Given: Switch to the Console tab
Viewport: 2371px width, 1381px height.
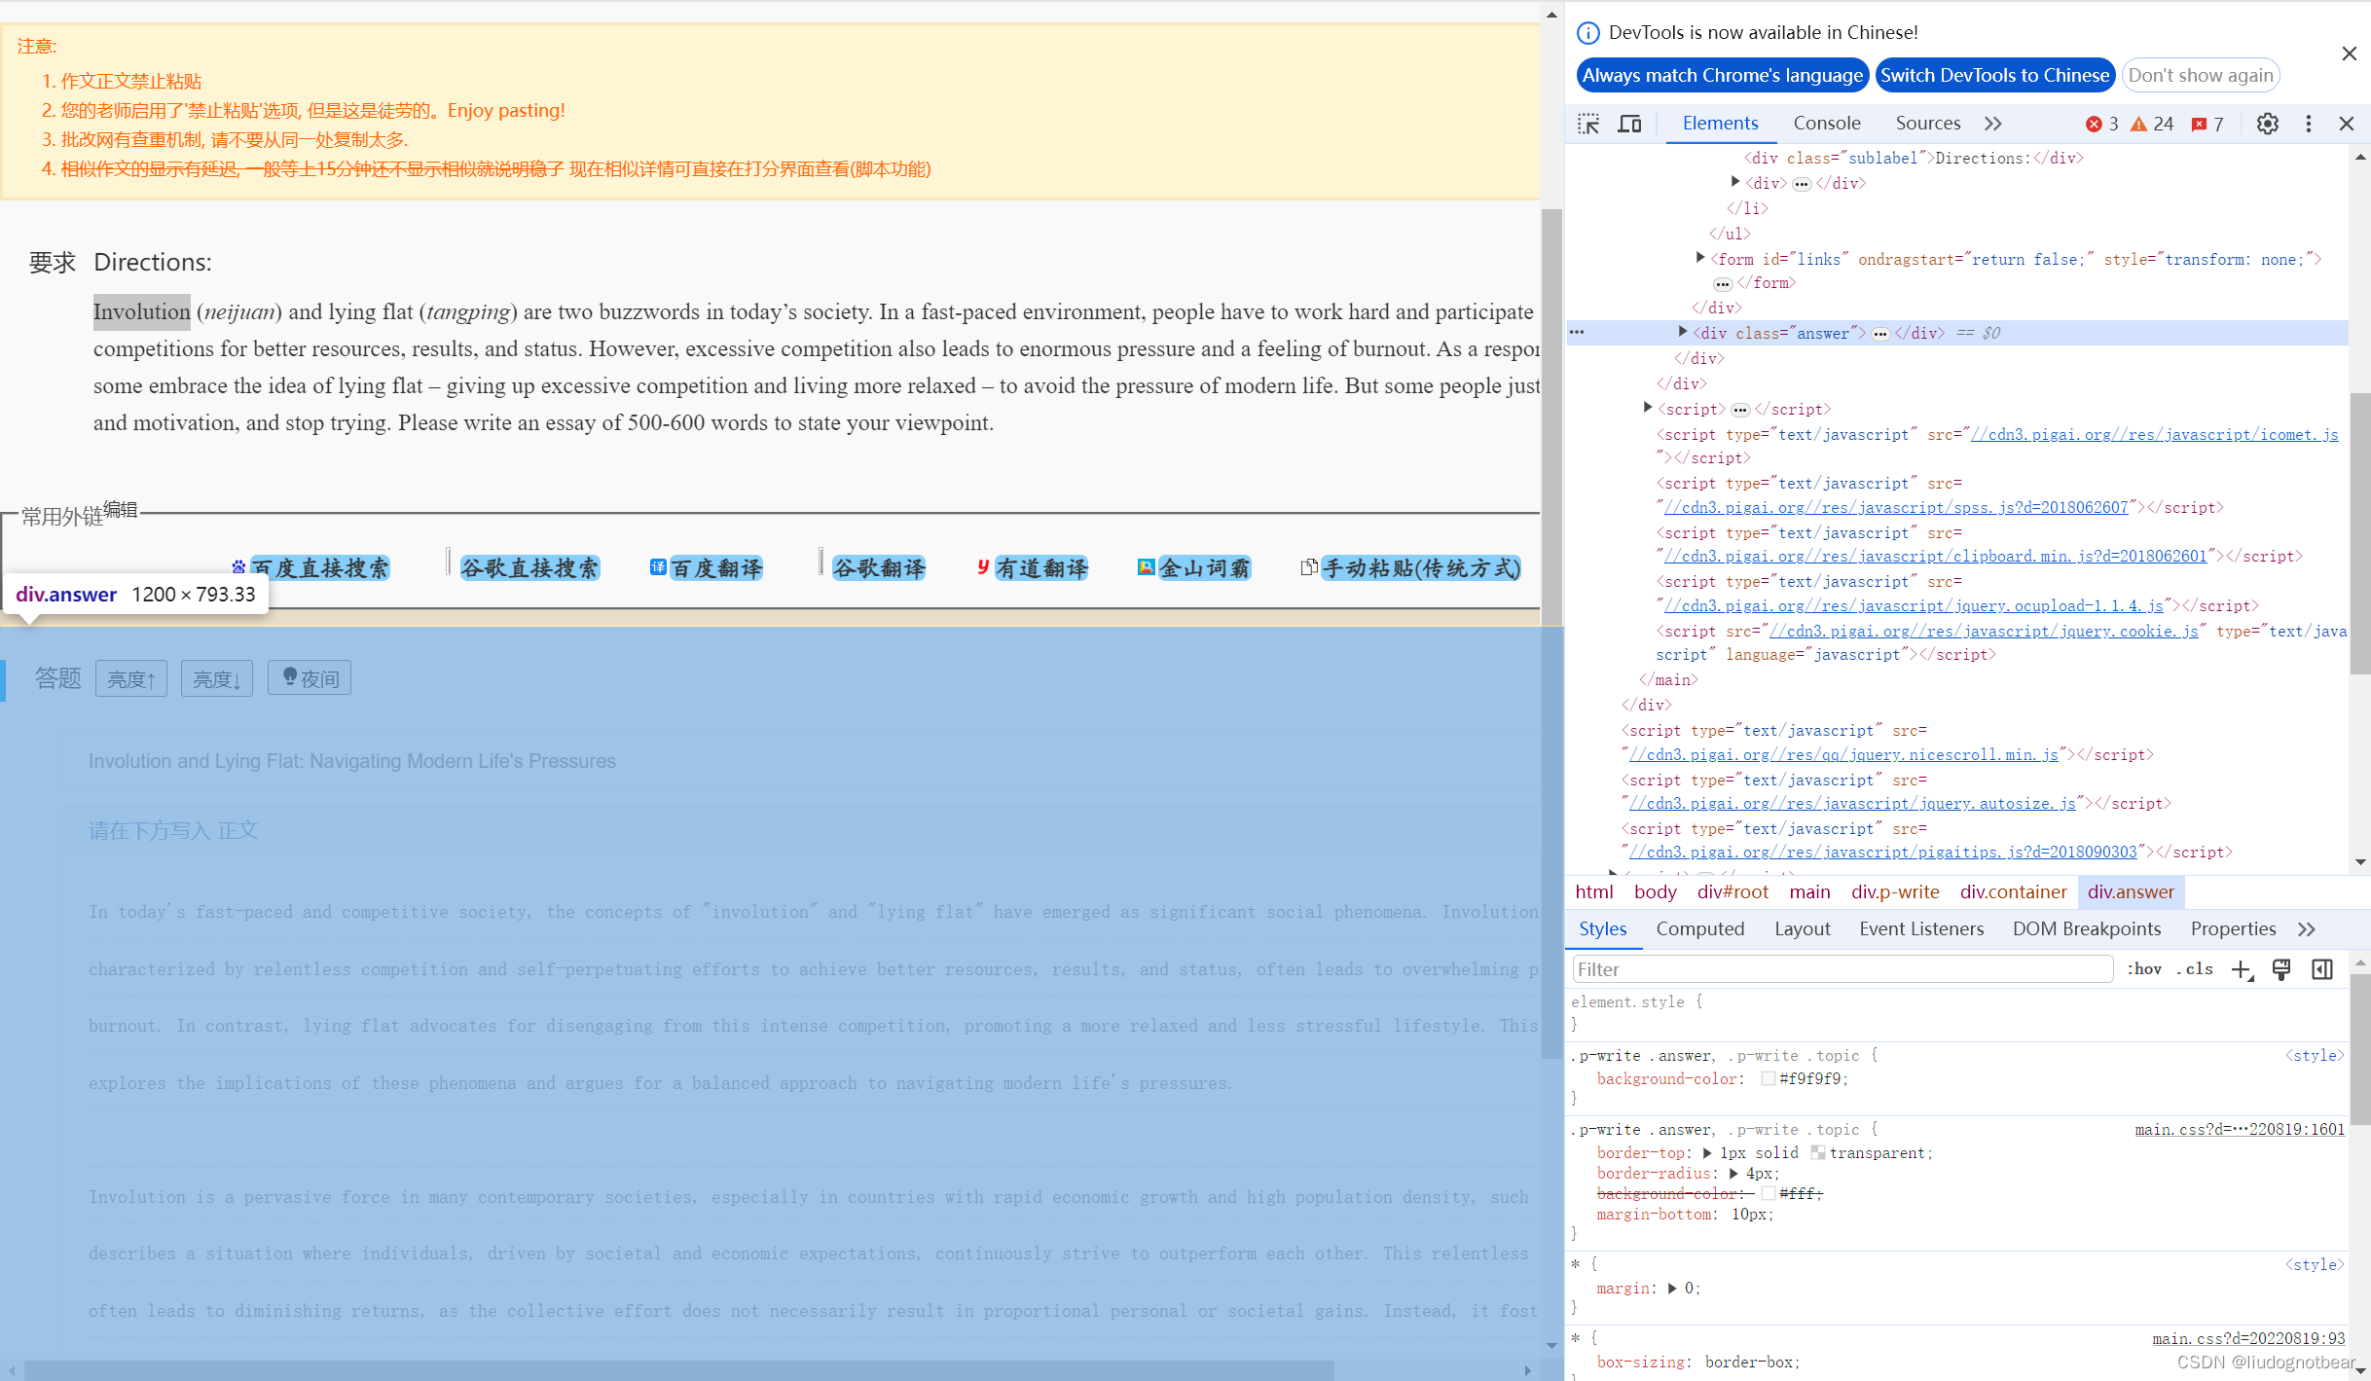Looking at the screenshot, I should [x=1826, y=124].
